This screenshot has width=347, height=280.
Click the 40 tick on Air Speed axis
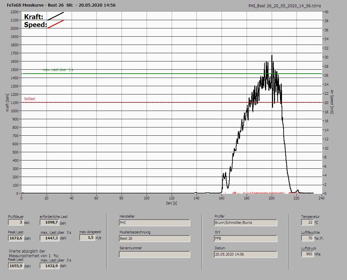click(x=327, y=12)
